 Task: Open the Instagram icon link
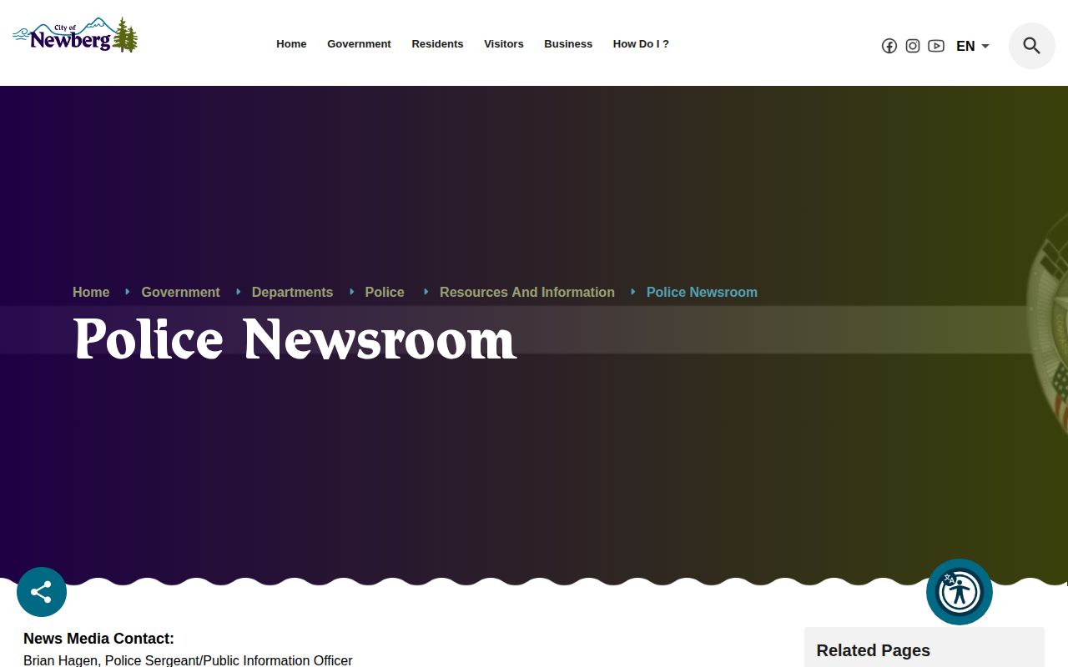tap(913, 46)
